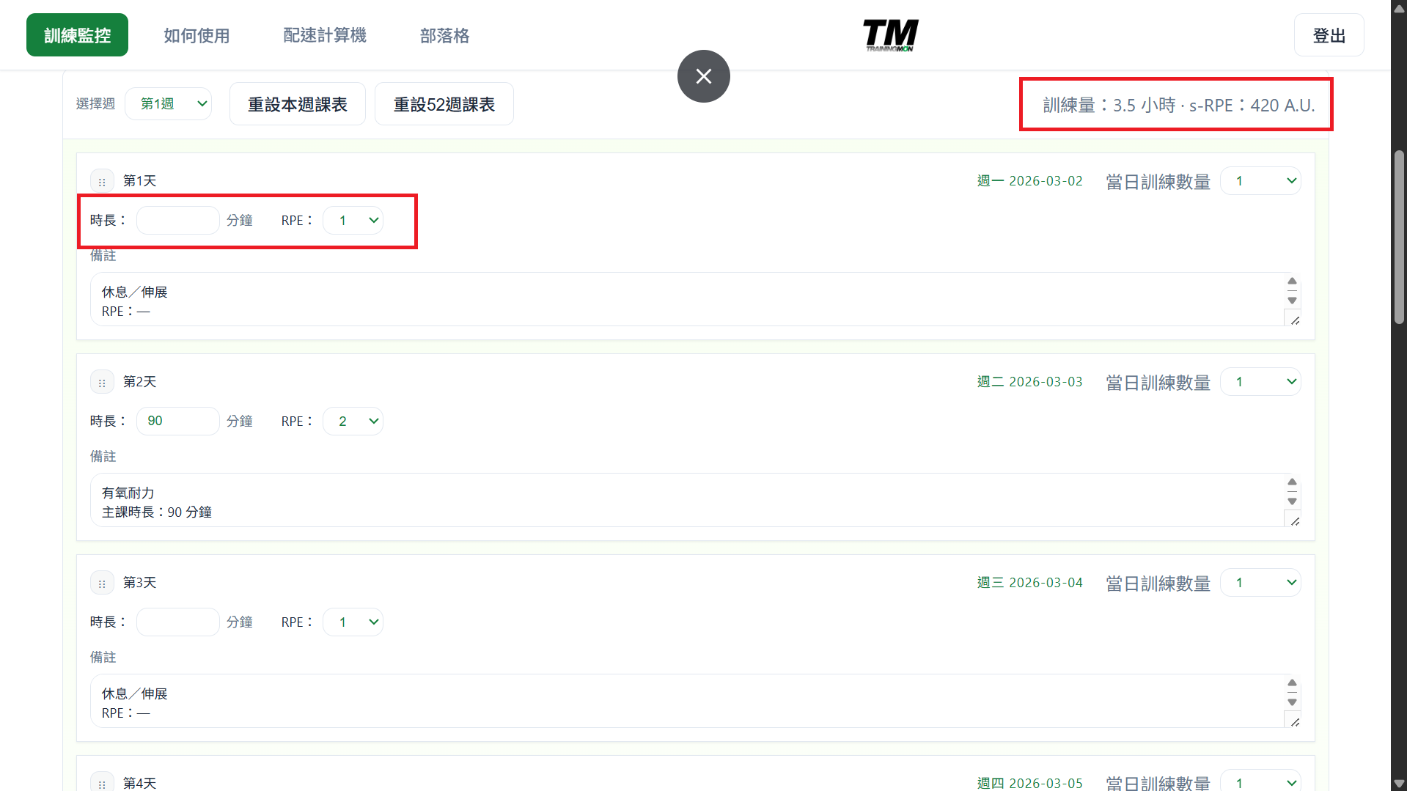
Task: Grab the drag handle icon for 第1天
Action: coord(102,181)
